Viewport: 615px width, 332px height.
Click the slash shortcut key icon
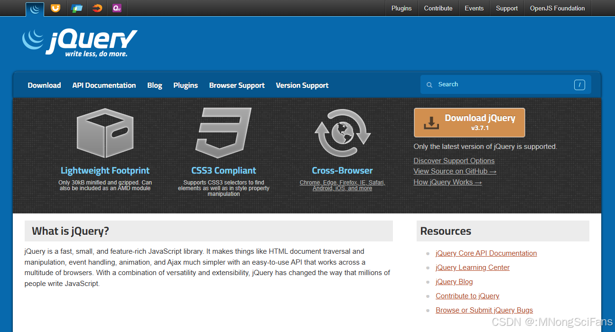coord(579,85)
